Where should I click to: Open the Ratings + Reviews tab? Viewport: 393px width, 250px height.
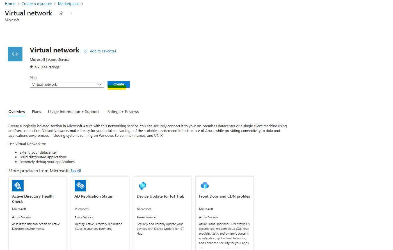(x=123, y=112)
